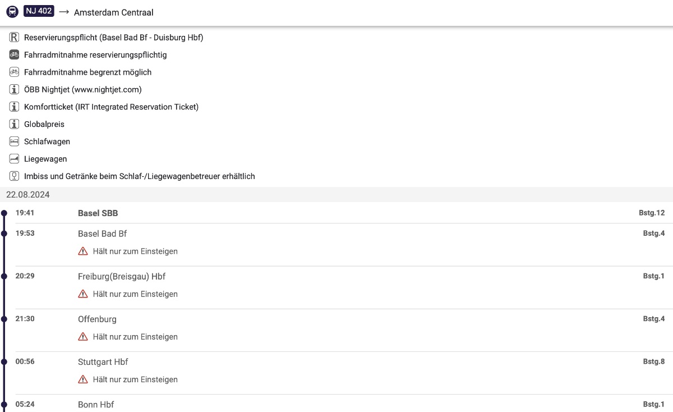The image size is (673, 412).
Task: Click the 19:41 timeline stop marker
Action: click(4, 213)
